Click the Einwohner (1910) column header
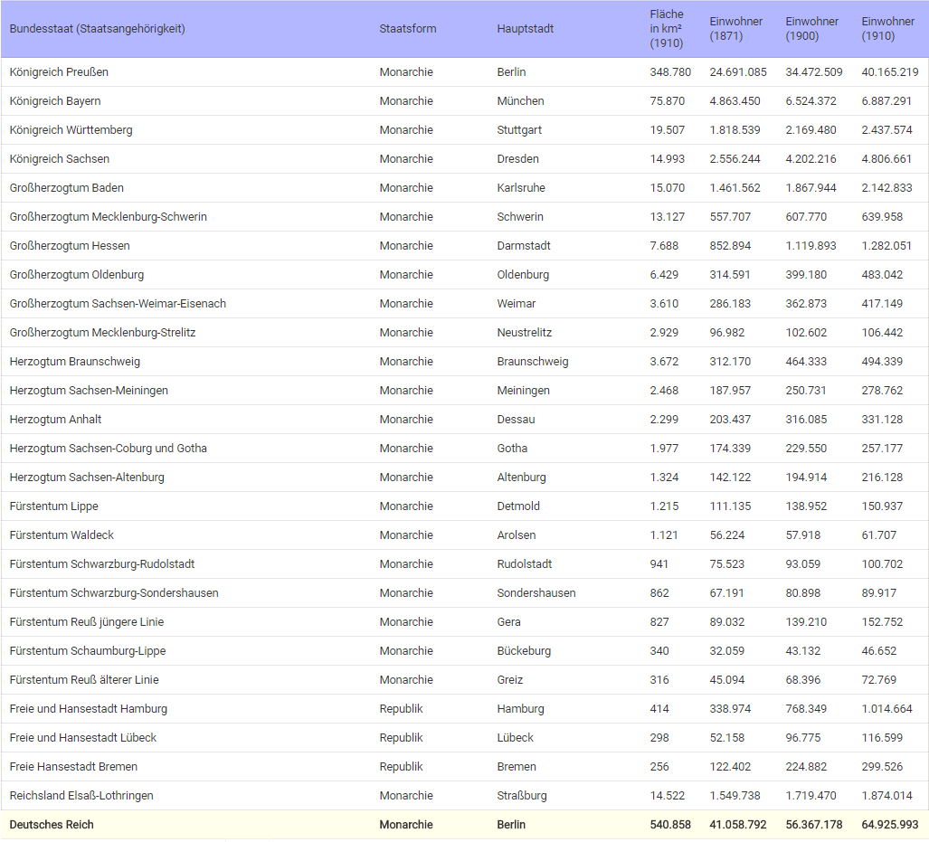 tap(887, 28)
